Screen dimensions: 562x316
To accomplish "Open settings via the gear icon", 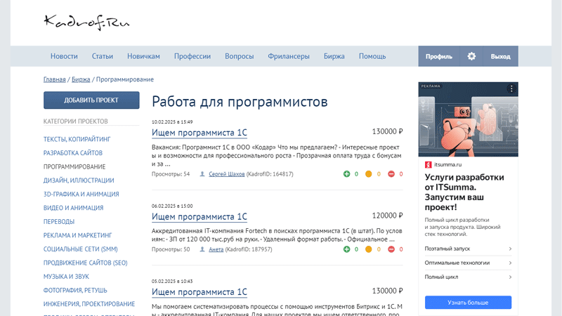I will 471,56.
